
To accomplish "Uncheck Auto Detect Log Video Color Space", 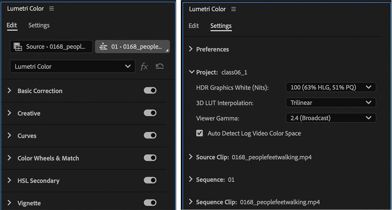I will click(x=200, y=133).
